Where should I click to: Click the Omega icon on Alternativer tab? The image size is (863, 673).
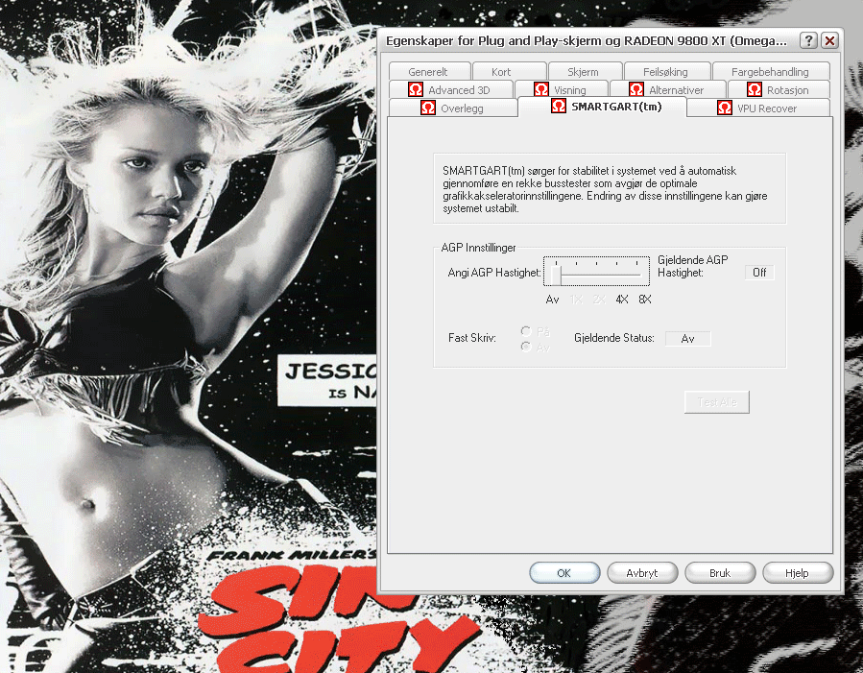tap(636, 89)
